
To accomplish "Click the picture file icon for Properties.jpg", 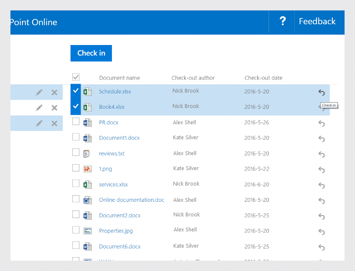I will (x=88, y=231).
